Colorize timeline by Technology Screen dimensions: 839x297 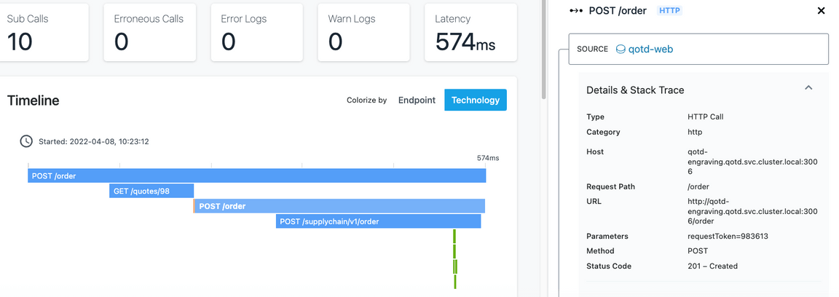476,100
